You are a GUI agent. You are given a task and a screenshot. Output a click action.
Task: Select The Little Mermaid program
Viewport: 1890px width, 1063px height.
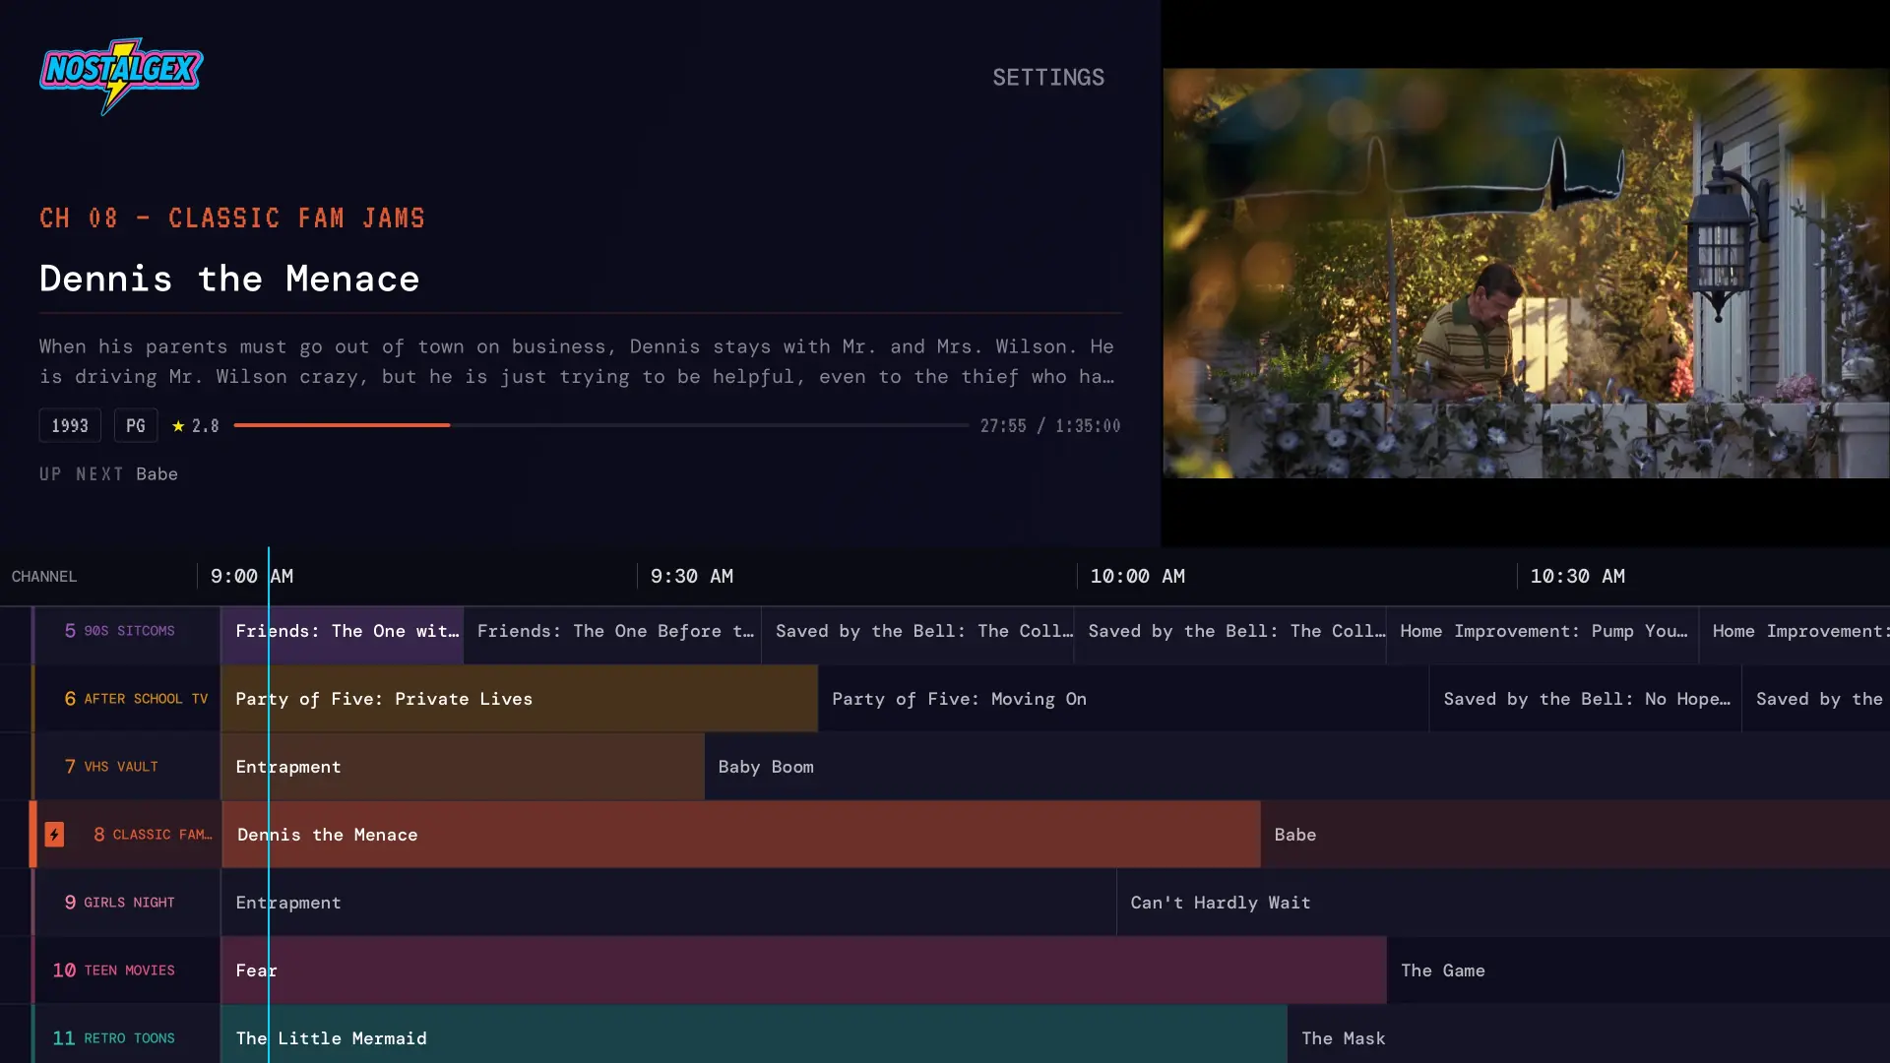tap(754, 1035)
